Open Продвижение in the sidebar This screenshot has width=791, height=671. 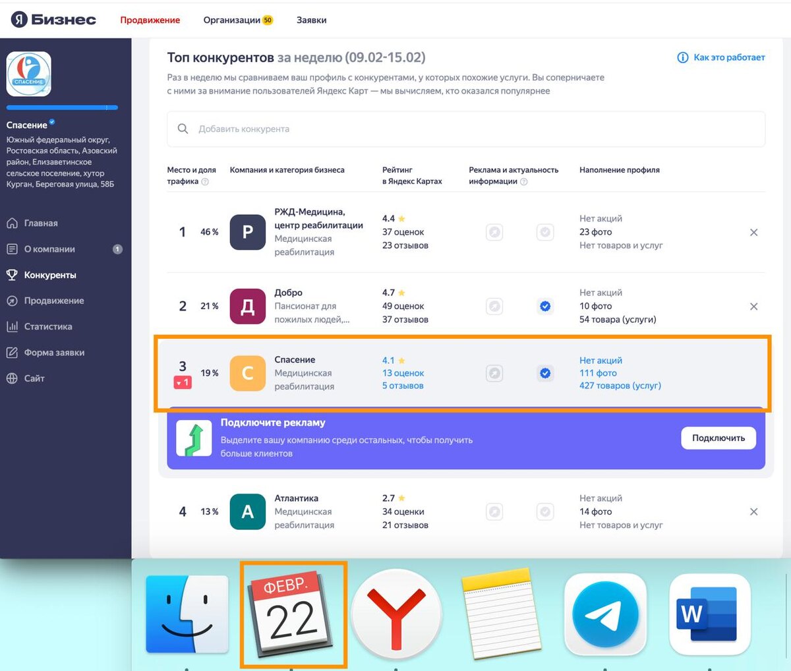[x=54, y=301]
